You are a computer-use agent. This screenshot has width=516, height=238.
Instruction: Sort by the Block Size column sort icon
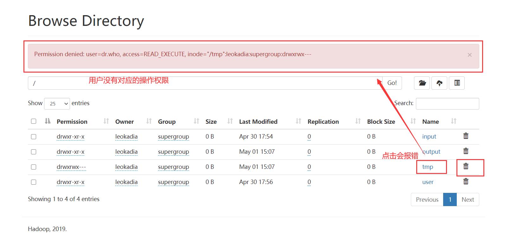pyautogui.click(x=413, y=121)
